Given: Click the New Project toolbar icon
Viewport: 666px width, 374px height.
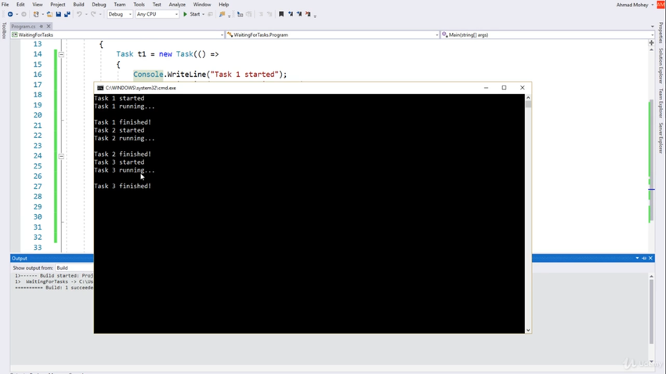Looking at the screenshot, I should (x=36, y=14).
